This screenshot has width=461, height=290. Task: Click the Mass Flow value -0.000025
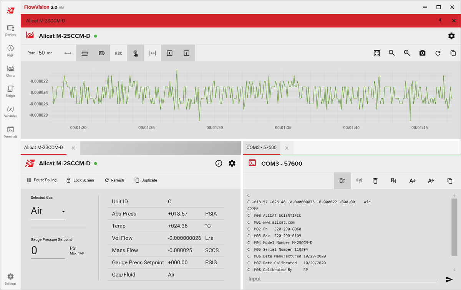pyautogui.click(x=180, y=250)
